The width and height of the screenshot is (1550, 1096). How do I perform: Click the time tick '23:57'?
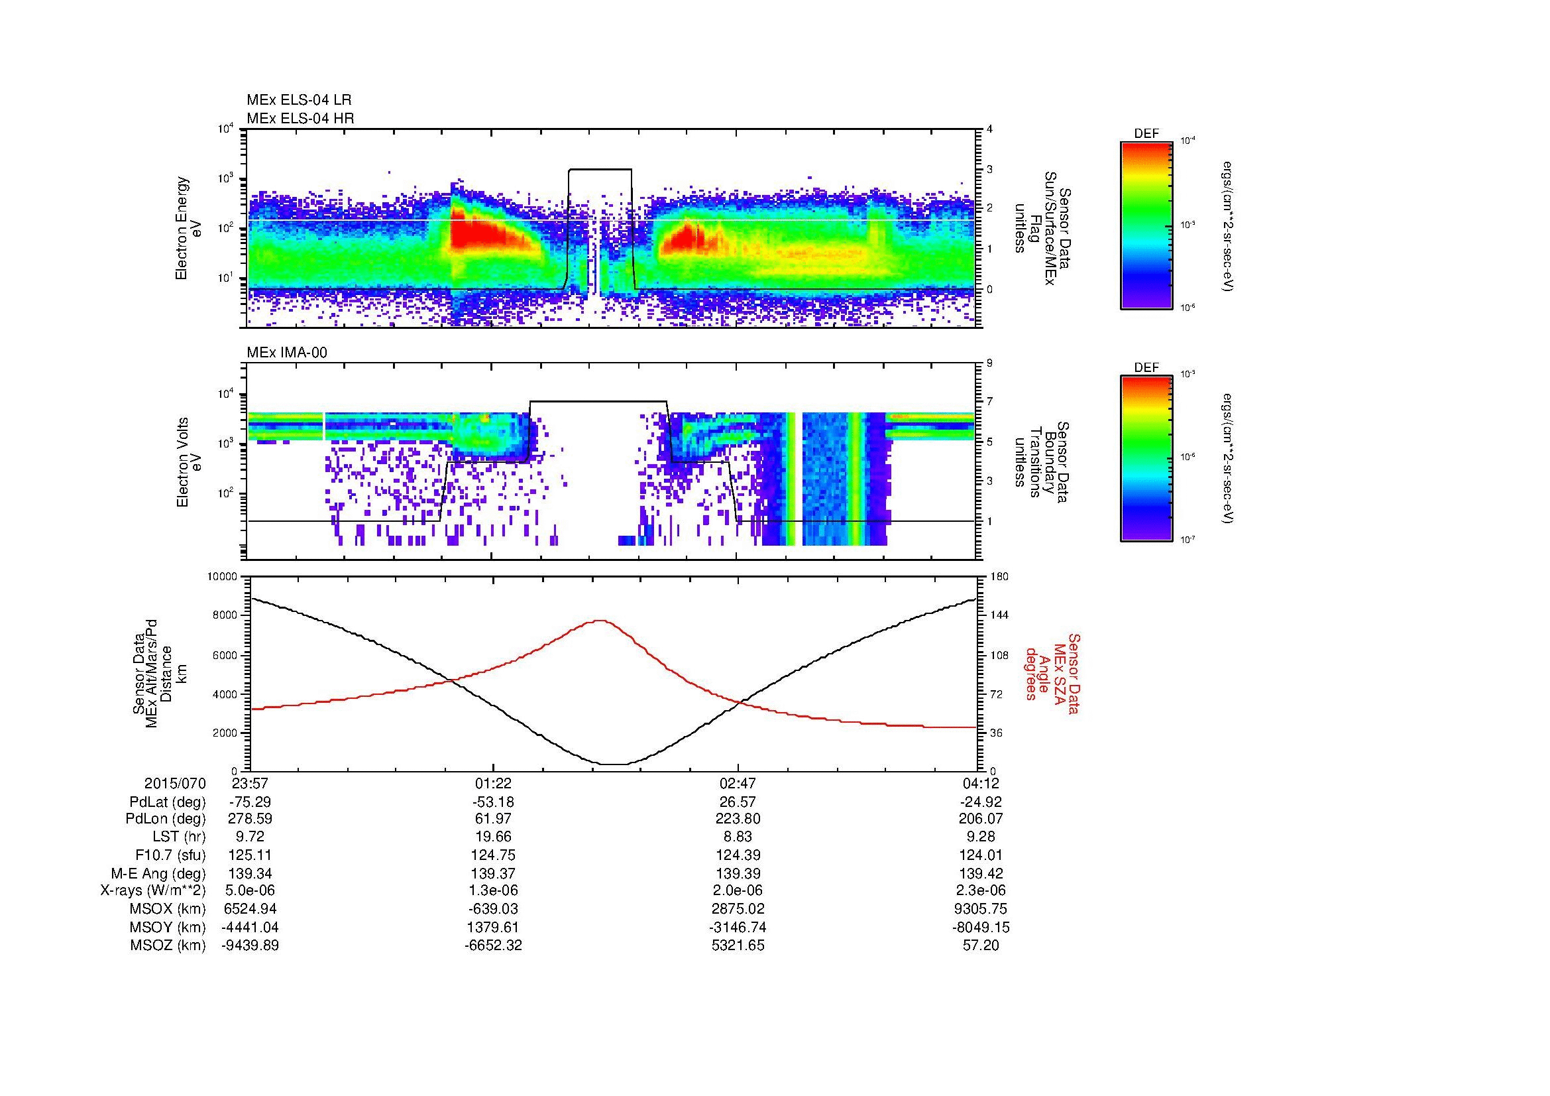click(x=250, y=783)
